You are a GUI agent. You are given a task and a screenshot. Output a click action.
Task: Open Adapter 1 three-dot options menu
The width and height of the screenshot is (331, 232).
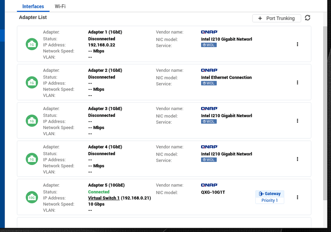click(297, 44)
